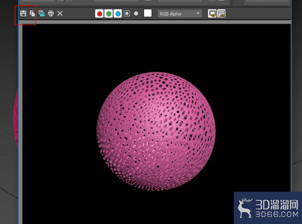This screenshot has width=302, height=224.
Task: Clone the Rendered Frame Window
Action: pos(41,14)
